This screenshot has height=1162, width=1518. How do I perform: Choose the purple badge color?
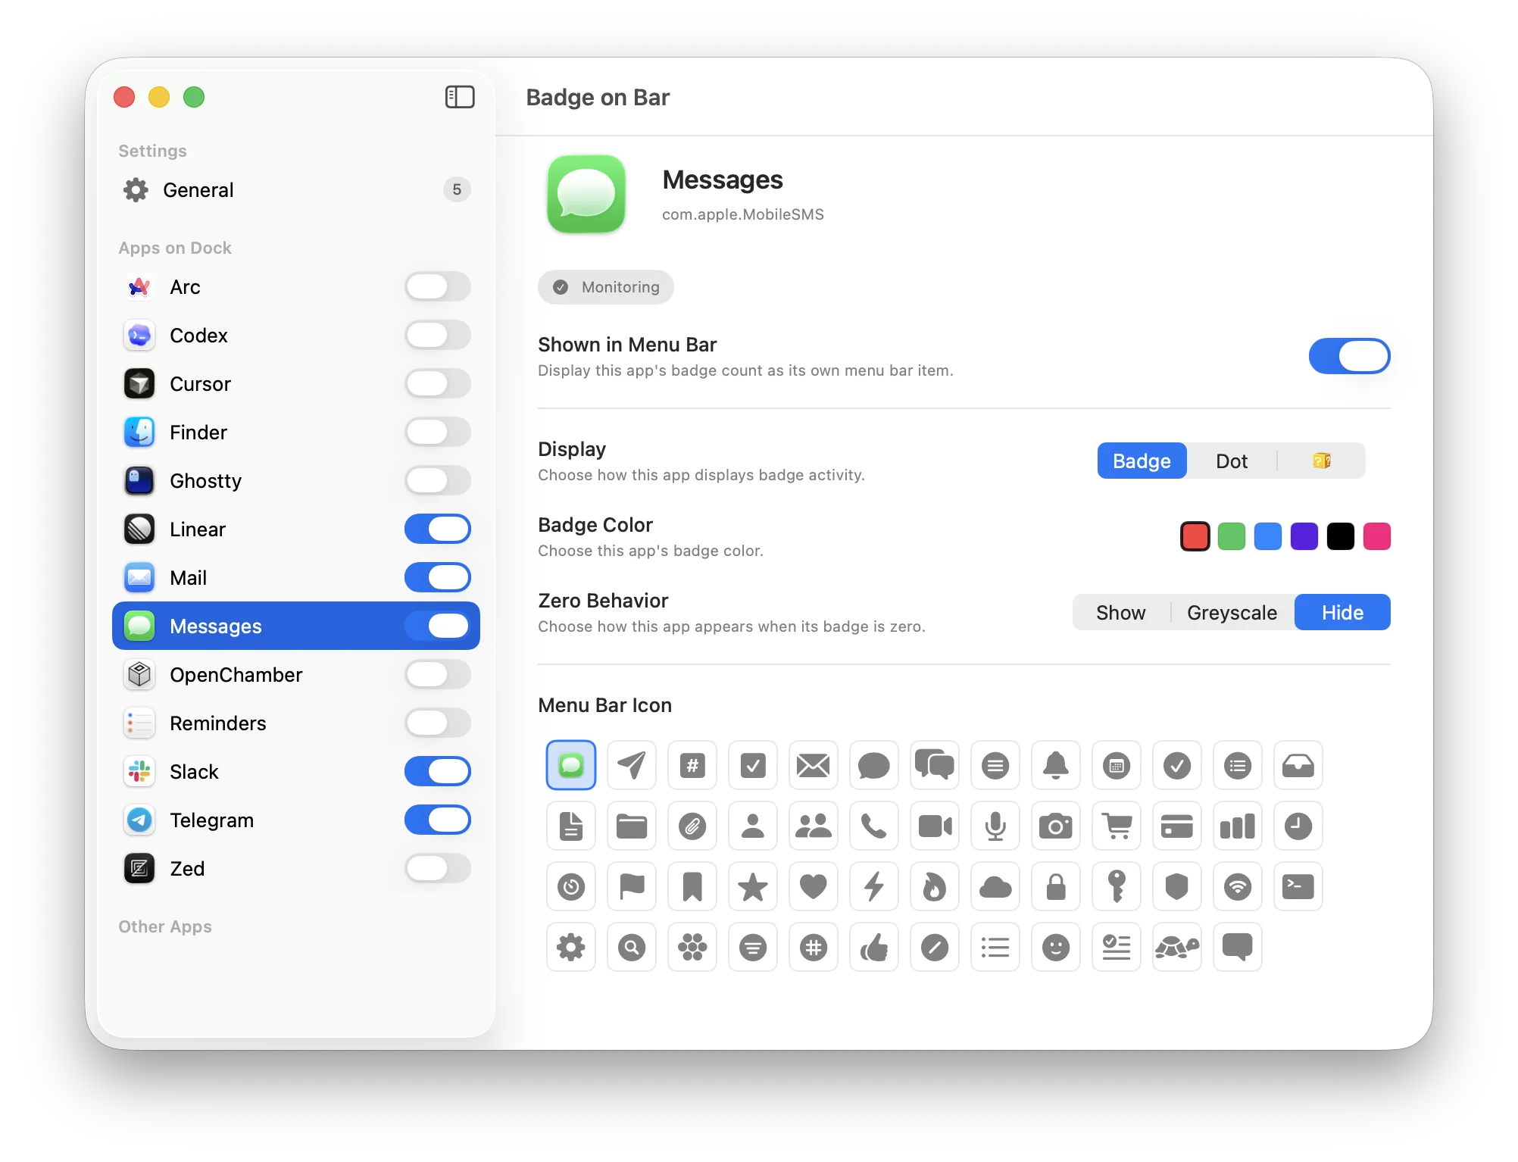click(1304, 536)
